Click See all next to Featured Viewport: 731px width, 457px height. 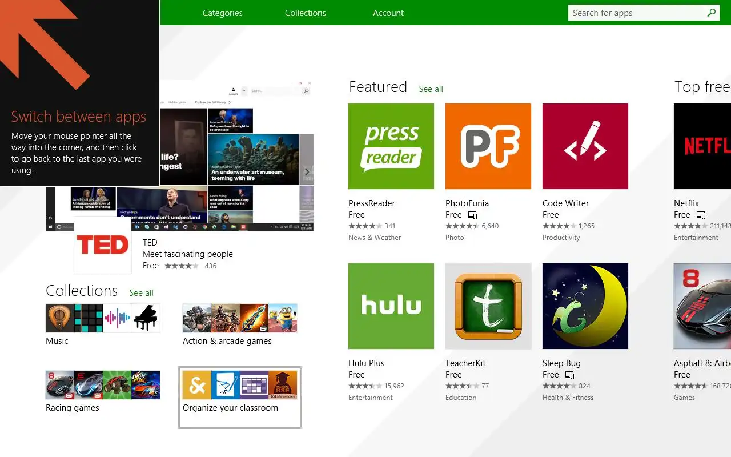click(x=431, y=89)
